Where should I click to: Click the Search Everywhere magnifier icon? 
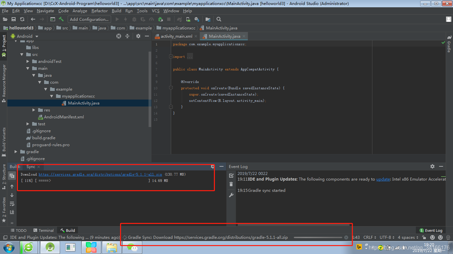point(219,19)
